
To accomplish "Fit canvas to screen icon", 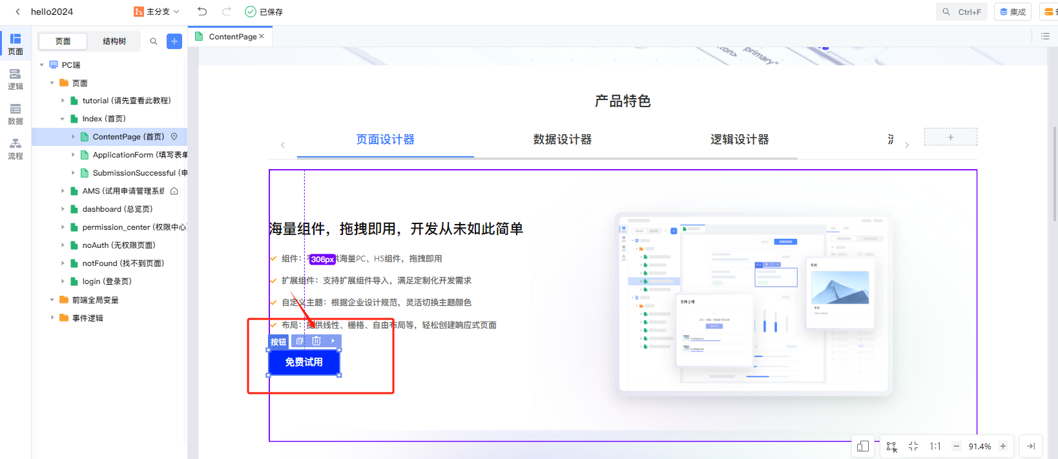I will (x=913, y=446).
